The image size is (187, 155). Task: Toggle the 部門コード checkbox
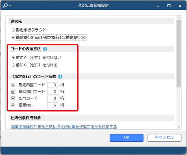pyautogui.click(x=13, y=98)
